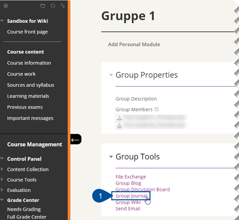Image resolution: width=239 pixels, height=220 pixels.
Task: Collapse the Grade Center section
Action: 2,200
